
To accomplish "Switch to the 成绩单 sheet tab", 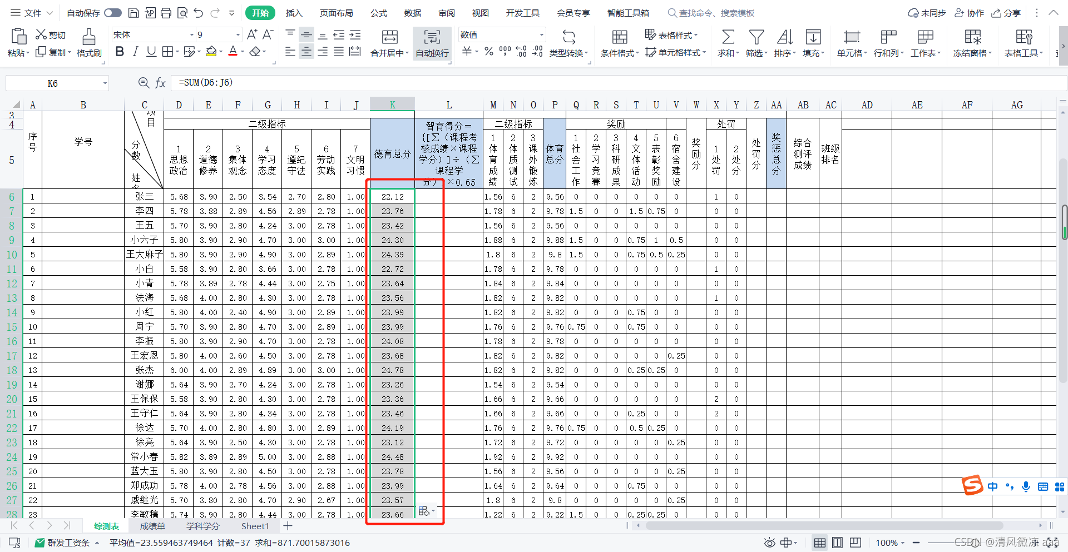I will click(152, 526).
